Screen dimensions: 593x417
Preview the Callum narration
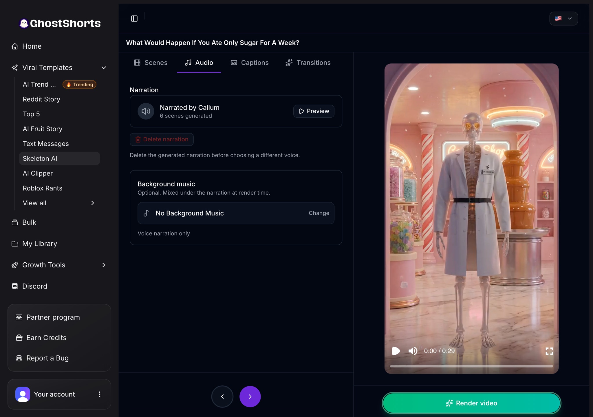click(314, 111)
